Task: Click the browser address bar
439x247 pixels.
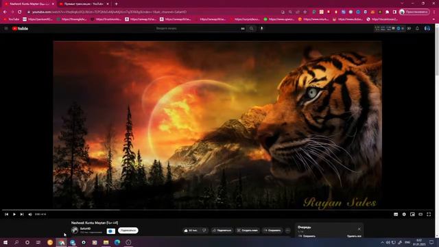Action: 154,12
